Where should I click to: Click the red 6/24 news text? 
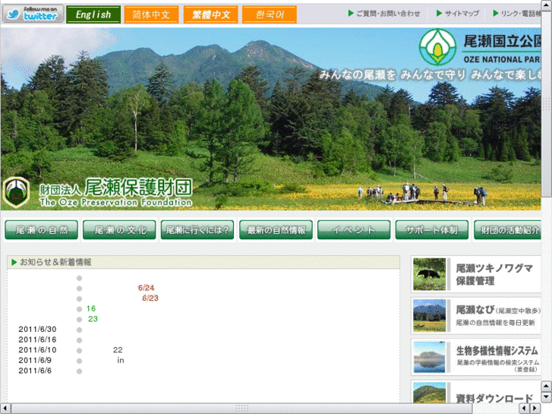[x=146, y=288]
